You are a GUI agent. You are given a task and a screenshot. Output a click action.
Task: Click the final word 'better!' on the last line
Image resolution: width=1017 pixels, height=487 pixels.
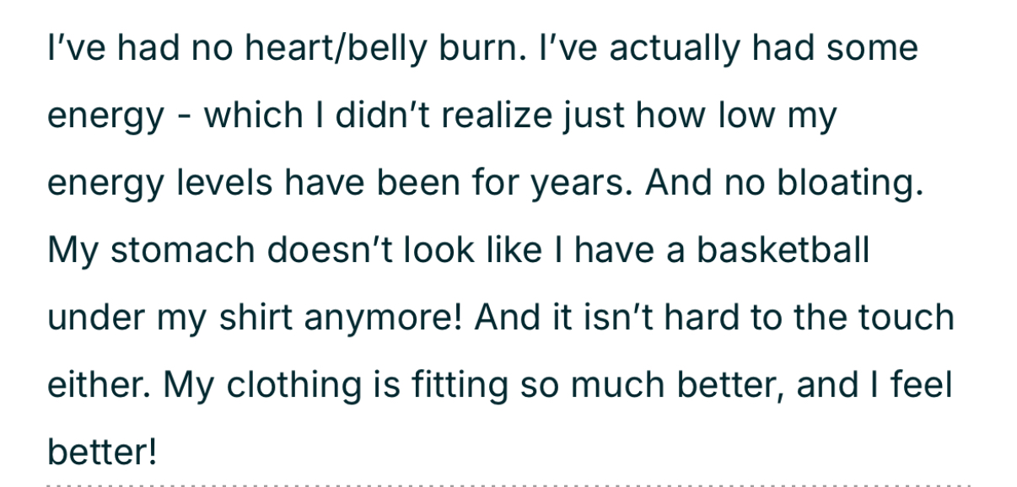103,453
